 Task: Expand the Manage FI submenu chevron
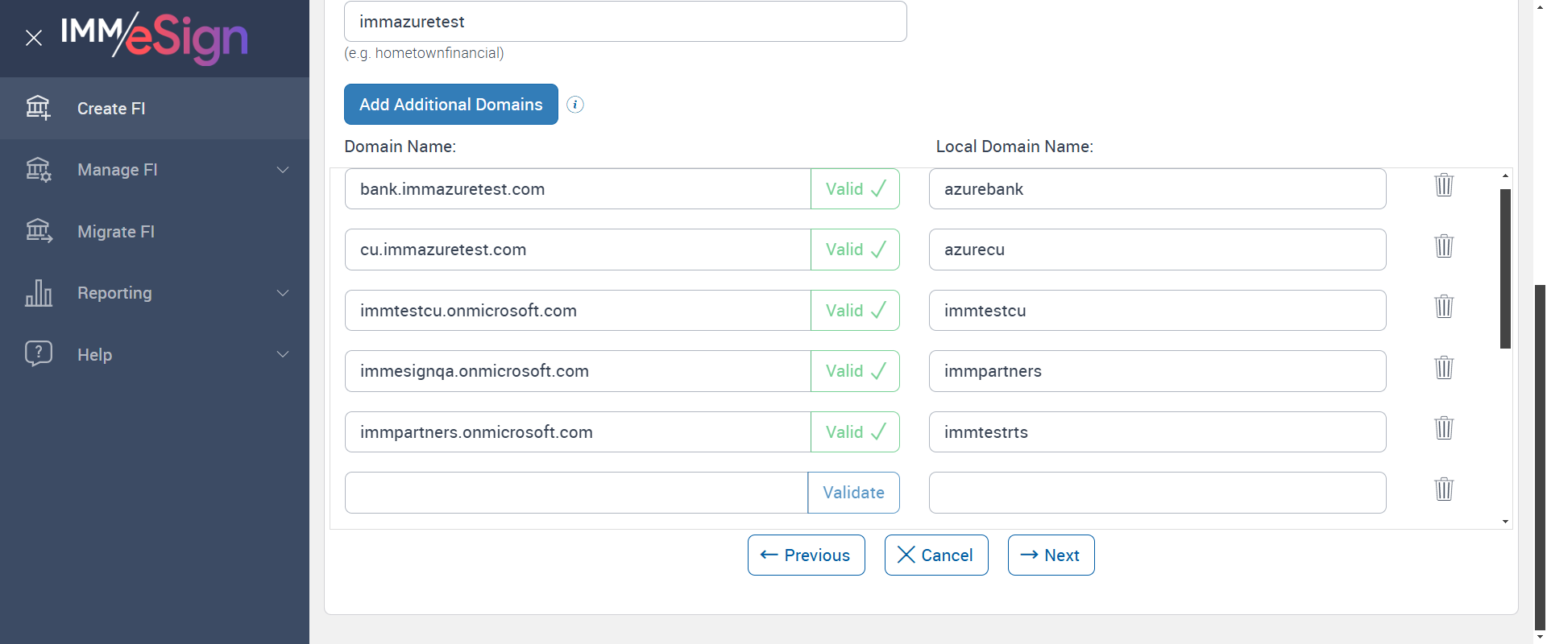[x=283, y=170]
